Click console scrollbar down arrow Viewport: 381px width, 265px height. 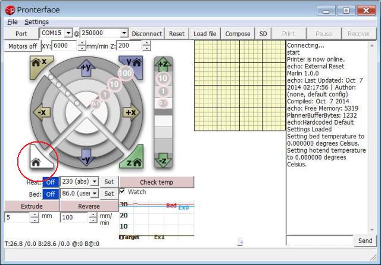point(371,229)
